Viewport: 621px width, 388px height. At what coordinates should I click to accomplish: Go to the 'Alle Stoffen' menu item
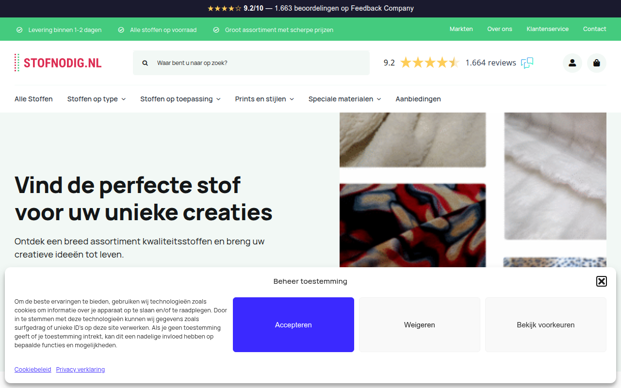[33, 99]
